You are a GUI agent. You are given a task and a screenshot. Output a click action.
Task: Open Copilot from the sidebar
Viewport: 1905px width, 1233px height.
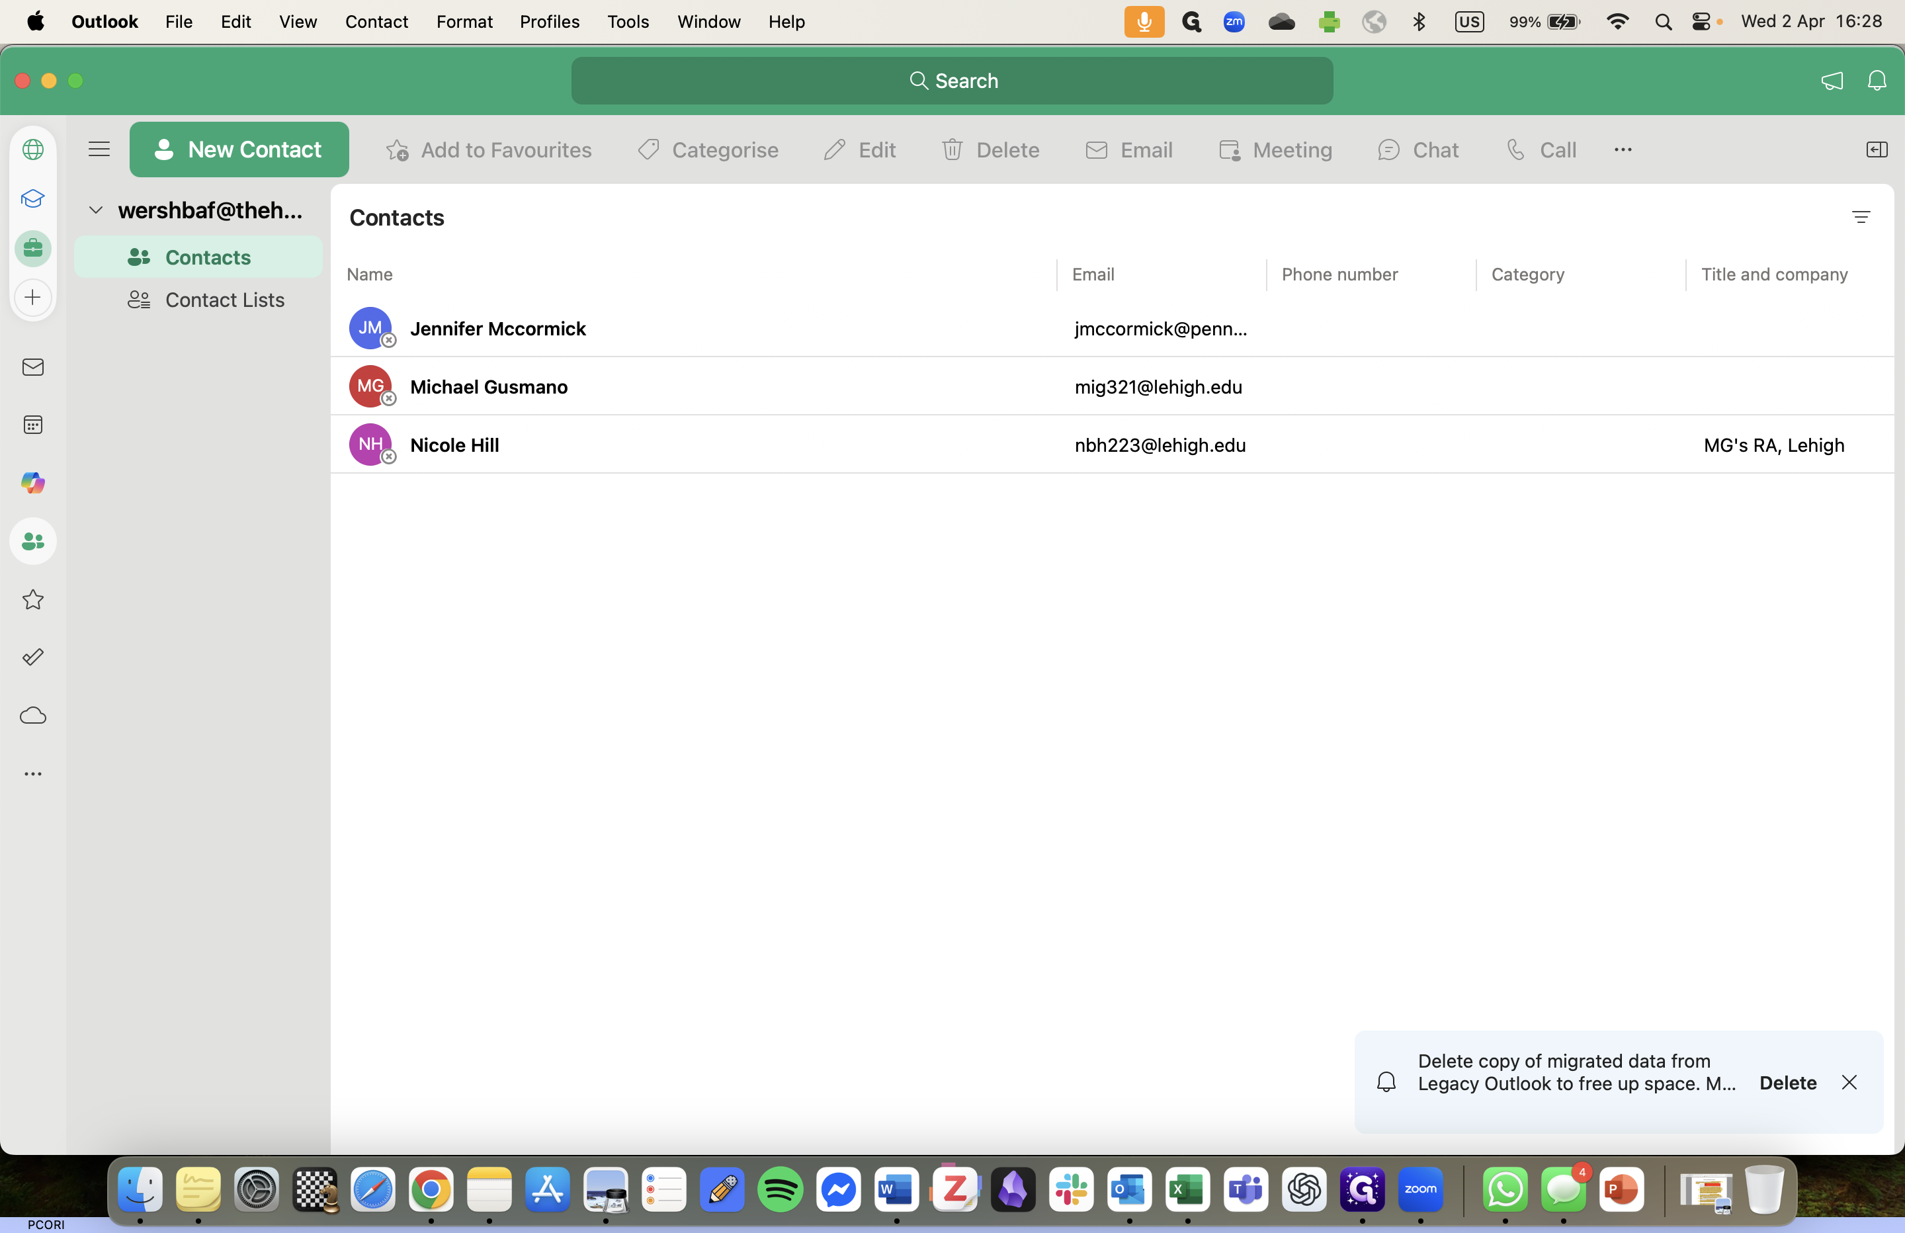click(x=33, y=483)
